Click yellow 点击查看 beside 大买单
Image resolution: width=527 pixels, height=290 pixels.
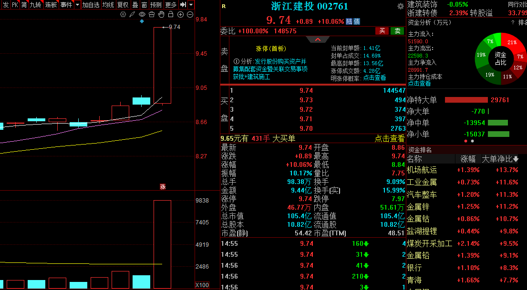point(390,138)
